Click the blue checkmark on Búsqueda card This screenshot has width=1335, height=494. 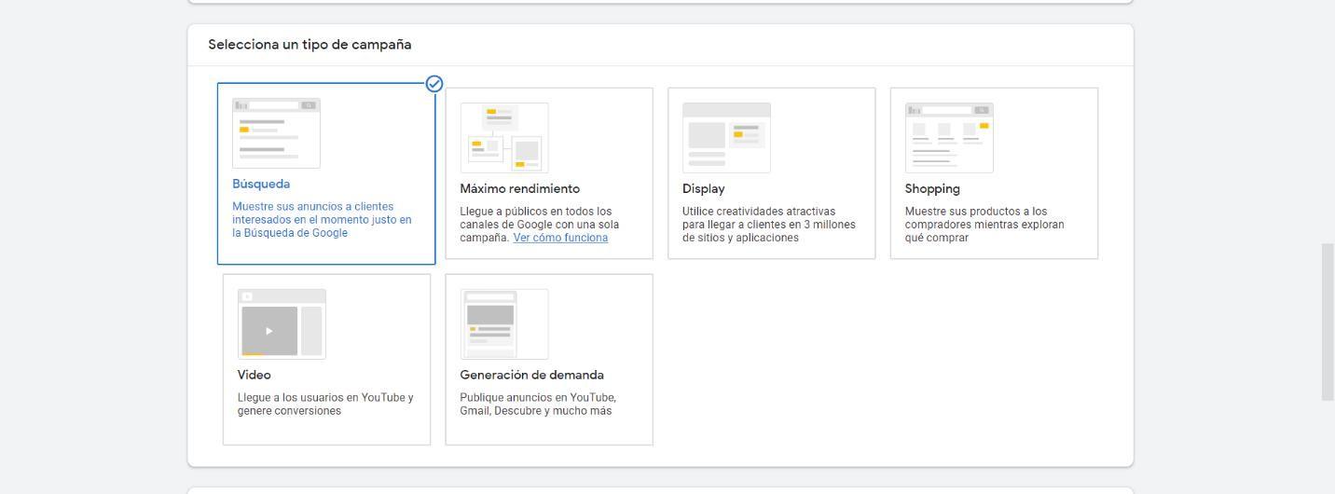[434, 84]
